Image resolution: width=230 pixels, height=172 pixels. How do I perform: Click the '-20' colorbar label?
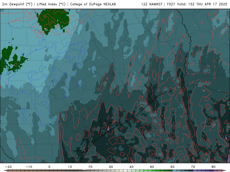point(8,167)
